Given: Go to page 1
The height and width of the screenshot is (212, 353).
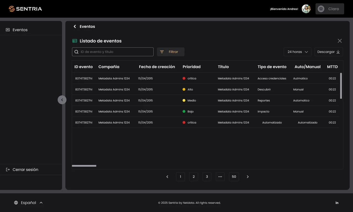Looking at the screenshot, I should (180, 177).
